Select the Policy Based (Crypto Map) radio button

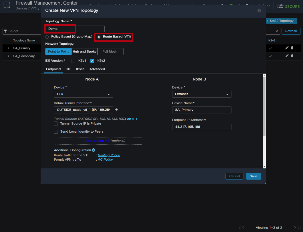[47, 37]
